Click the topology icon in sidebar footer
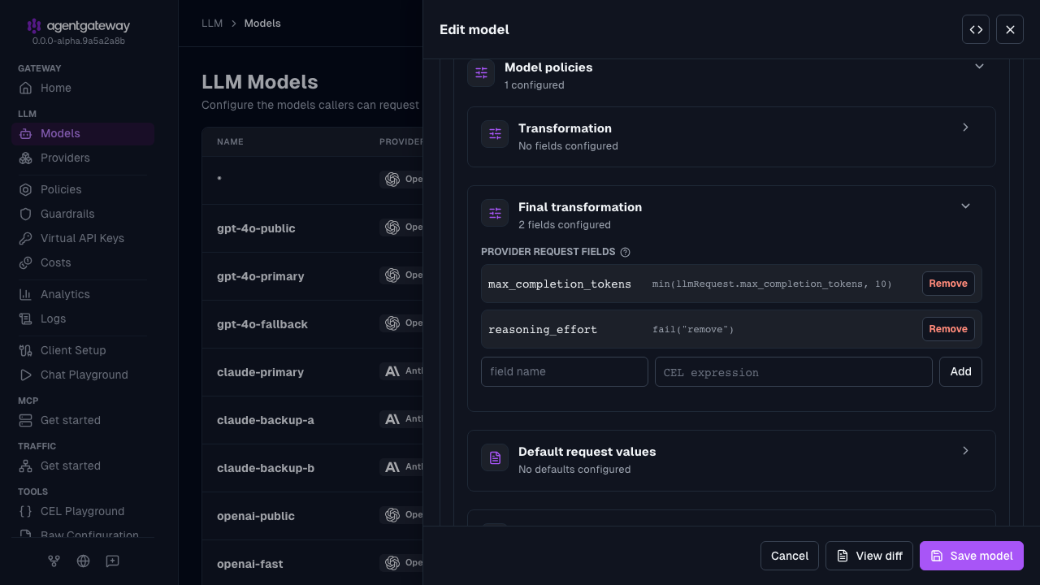The image size is (1040, 585). pyautogui.click(x=54, y=561)
